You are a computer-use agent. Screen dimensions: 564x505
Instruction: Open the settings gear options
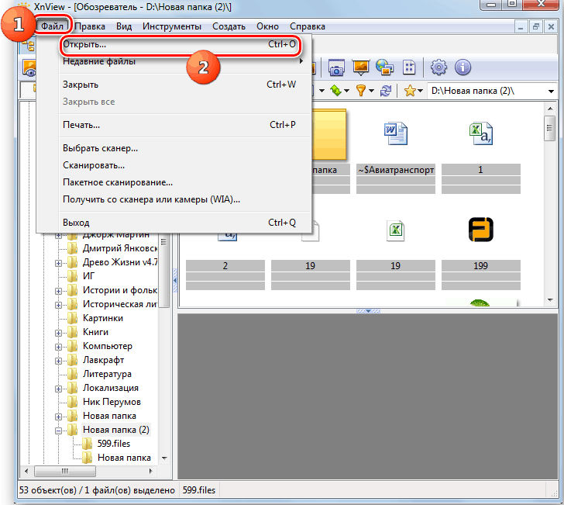click(x=438, y=67)
